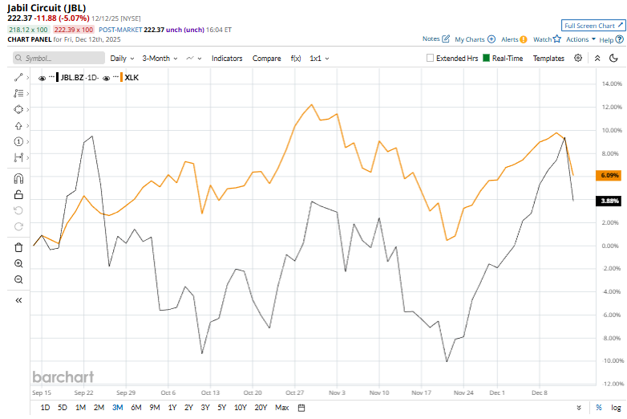Click the redo arrow icon
The width and height of the screenshot is (627, 419).
click(18, 226)
